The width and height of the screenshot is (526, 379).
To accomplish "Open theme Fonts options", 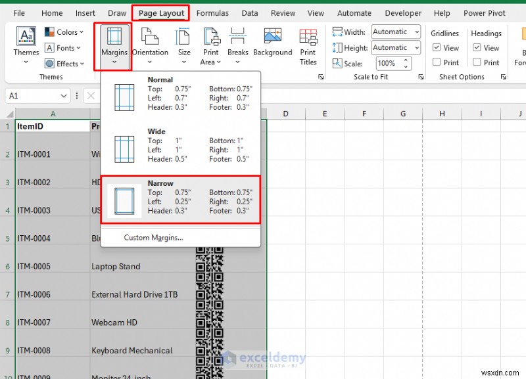I will pyautogui.click(x=62, y=48).
